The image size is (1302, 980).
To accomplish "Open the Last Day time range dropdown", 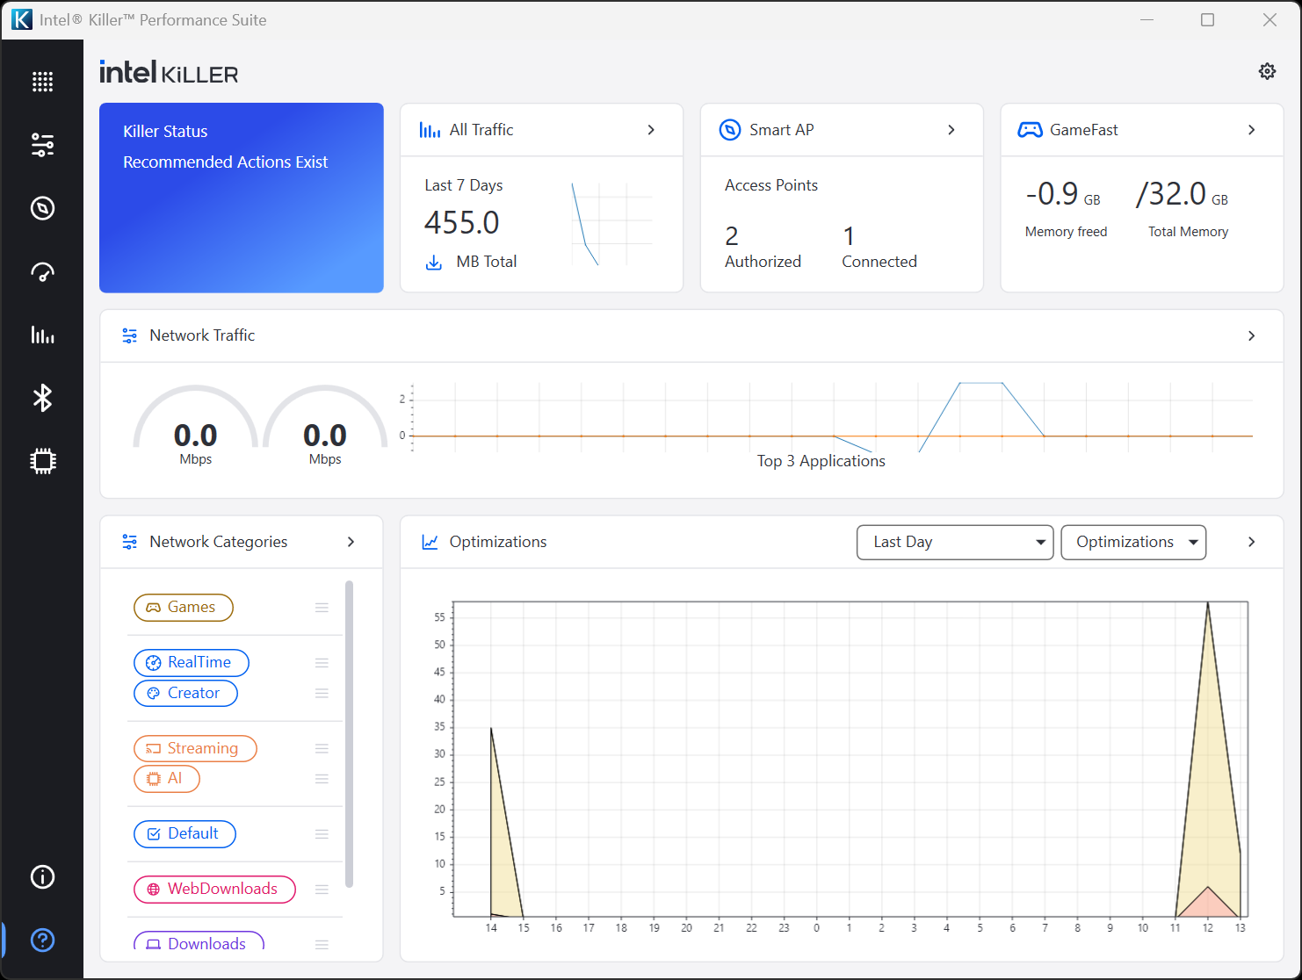I will (x=954, y=542).
